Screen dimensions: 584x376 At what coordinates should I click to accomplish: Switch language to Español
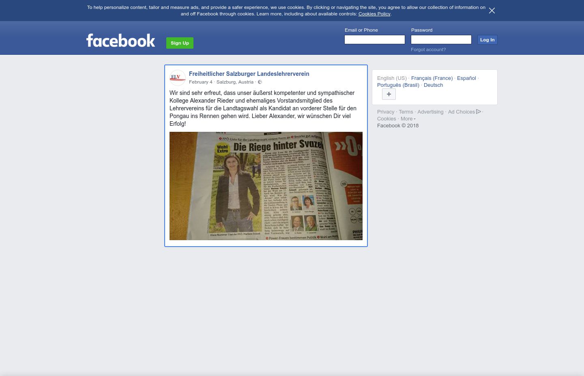(x=466, y=78)
